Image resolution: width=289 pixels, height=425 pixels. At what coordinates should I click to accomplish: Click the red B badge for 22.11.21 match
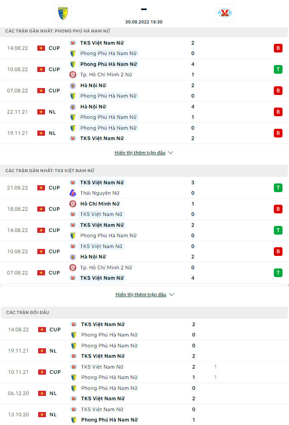pos(277,112)
